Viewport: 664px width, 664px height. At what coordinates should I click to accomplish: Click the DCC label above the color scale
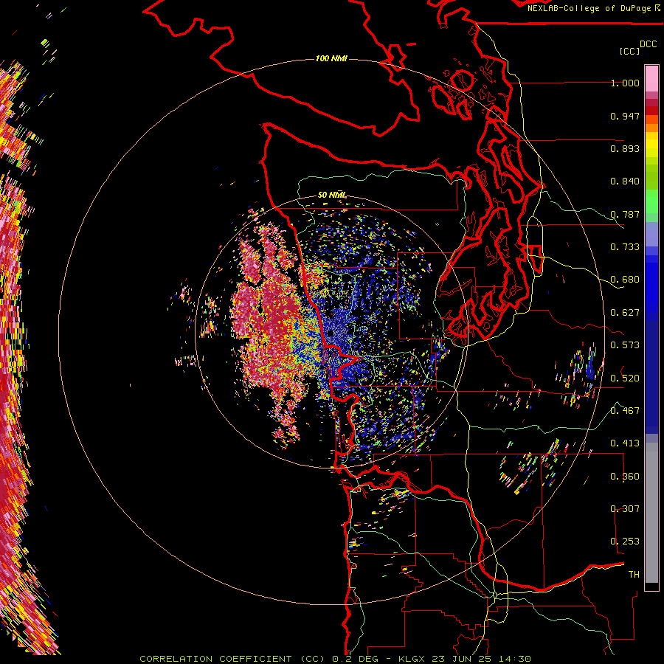[648, 44]
